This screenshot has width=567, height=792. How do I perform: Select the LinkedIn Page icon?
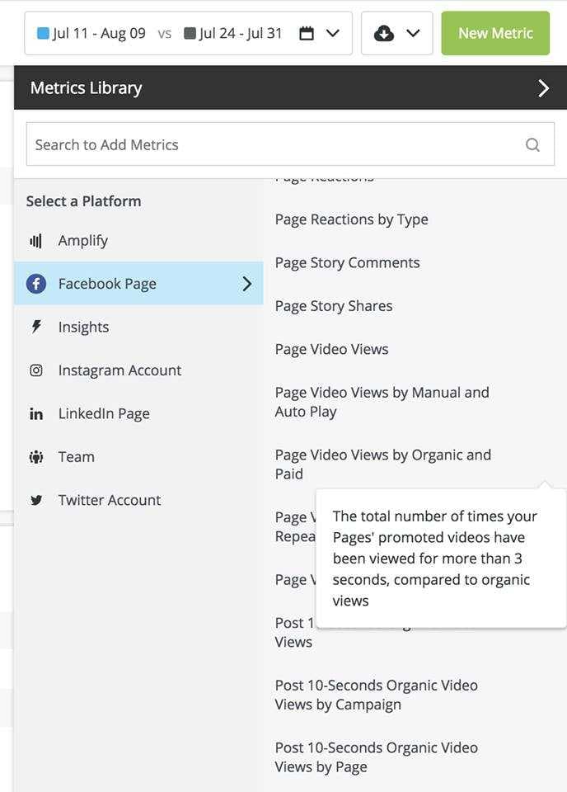click(36, 413)
